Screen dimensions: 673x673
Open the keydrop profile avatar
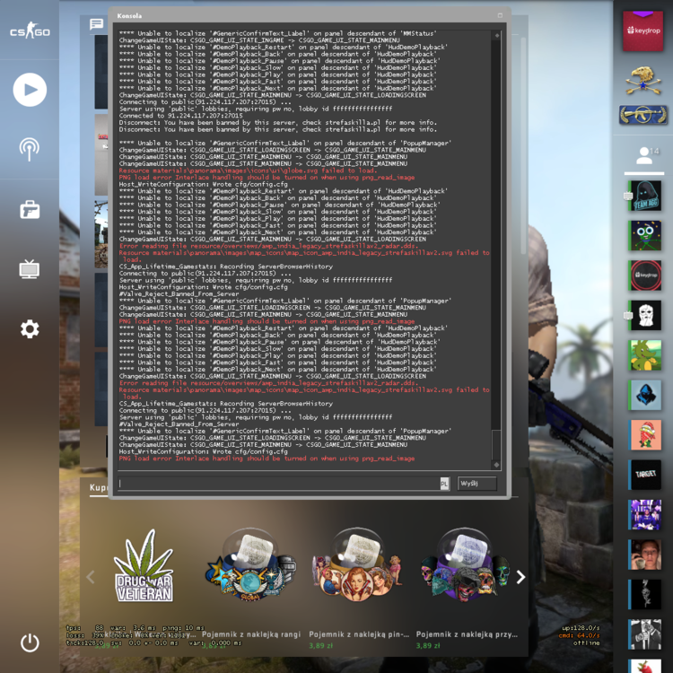[x=643, y=31]
